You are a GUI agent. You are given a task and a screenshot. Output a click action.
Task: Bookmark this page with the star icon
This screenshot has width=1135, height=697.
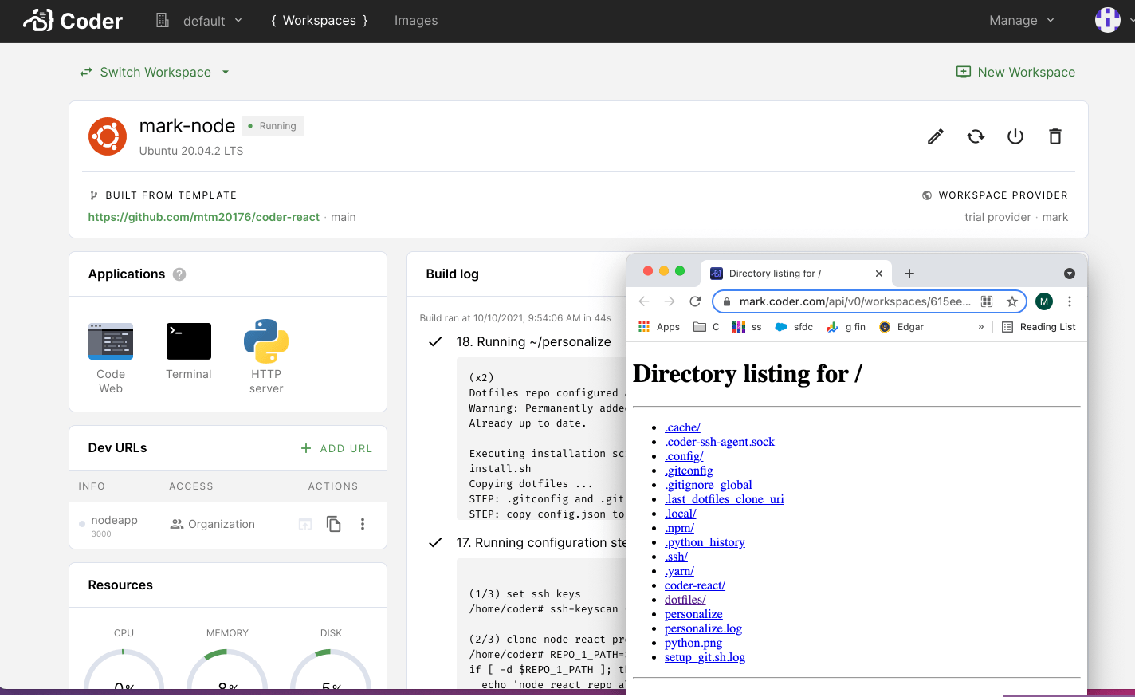[x=1012, y=301]
